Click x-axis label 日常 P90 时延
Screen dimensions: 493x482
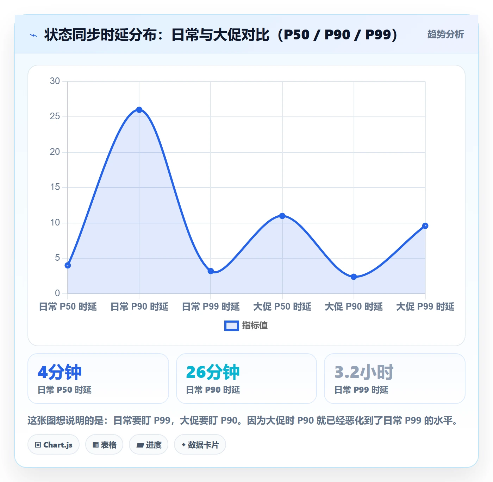click(x=139, y=307)
